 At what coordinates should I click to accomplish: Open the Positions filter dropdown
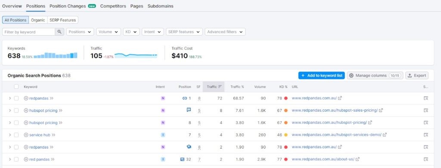click(x=80, y=32)
